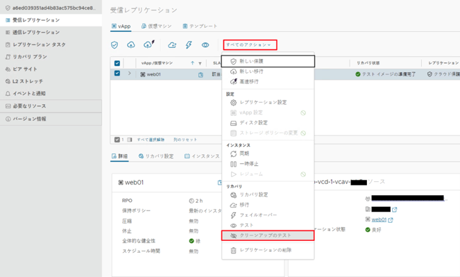
Task: Select ディスク設定 menu entry
Action: tap(268, 123)
